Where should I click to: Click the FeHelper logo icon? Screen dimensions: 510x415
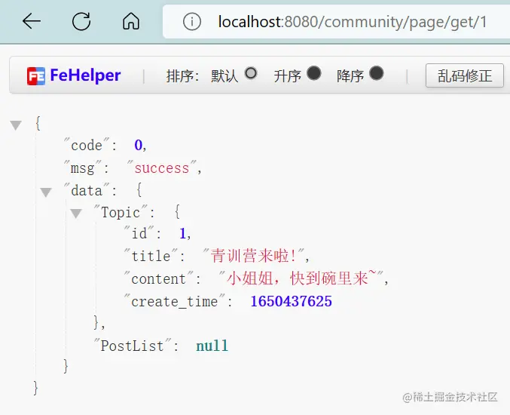[x=35, y=76]
